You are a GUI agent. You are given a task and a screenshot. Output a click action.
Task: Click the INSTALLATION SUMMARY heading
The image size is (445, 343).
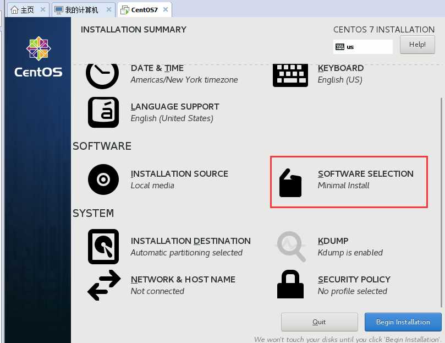pos(133,30)
